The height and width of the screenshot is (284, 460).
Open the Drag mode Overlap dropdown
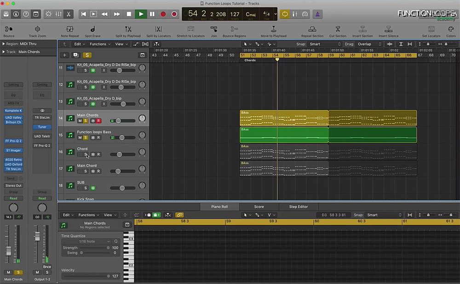[370, 44]
